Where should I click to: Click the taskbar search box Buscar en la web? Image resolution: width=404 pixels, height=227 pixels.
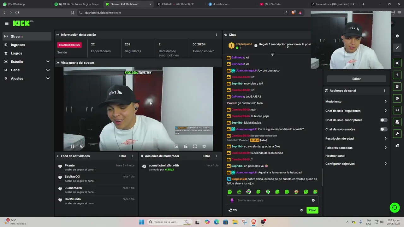click(170, 222)
